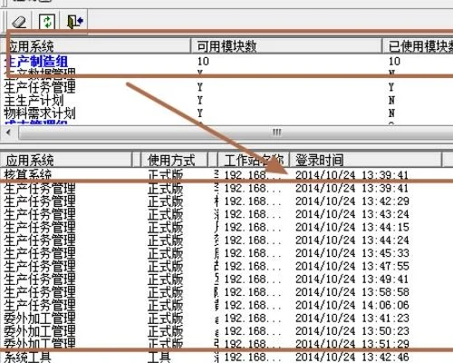The width and height of the screenshot is (453, 363).
Task: Select row with login time 13:45:33
Action: (x=226, y=253)
